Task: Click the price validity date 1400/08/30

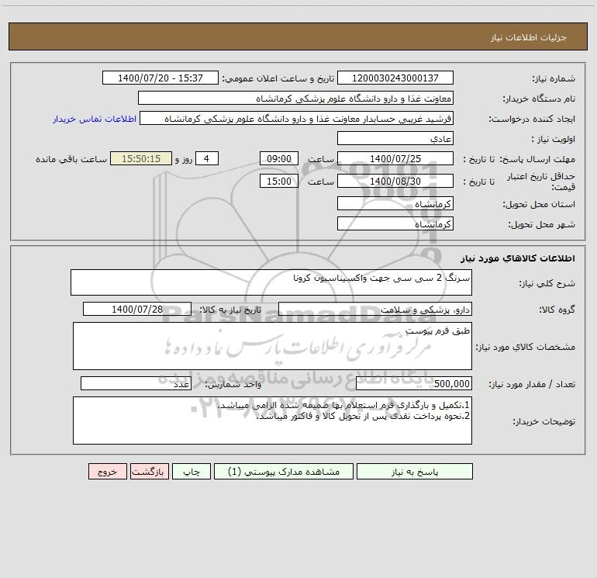Action: (x=395, y=181)
